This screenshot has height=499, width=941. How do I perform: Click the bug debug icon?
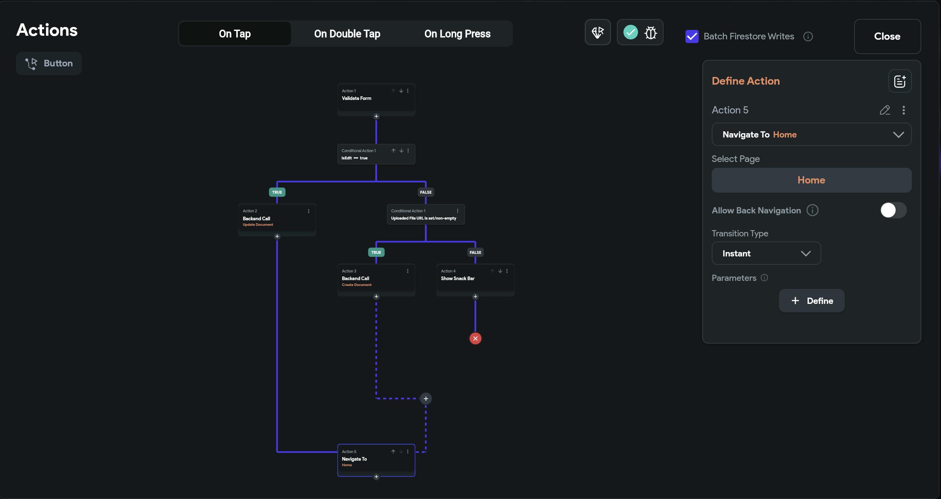(650, 32)
